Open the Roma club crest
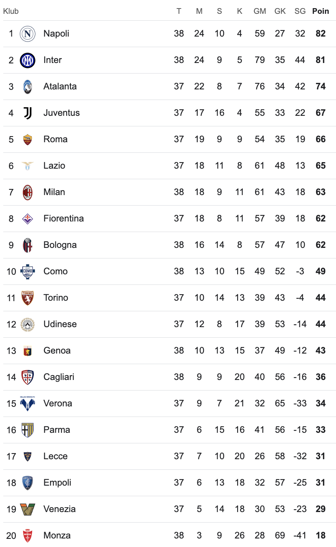The image size is (336, 547). (28, 139)
